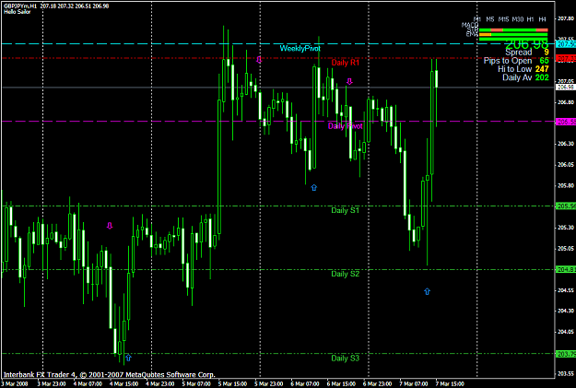Click the 5 Mar 07:00 time label
This screenshot has height=388, width=576.
196,384
